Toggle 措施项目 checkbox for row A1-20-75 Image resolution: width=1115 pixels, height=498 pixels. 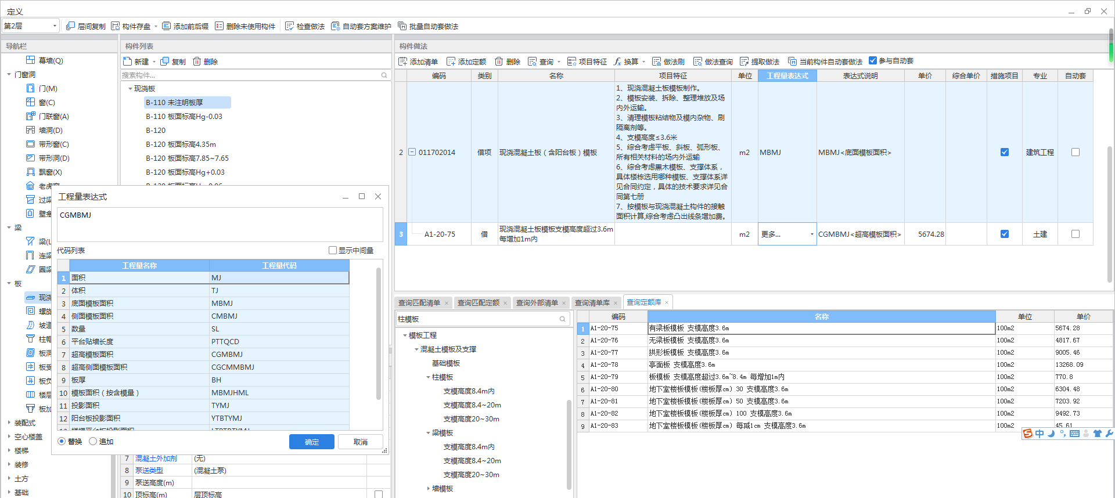click(1005, 234)
